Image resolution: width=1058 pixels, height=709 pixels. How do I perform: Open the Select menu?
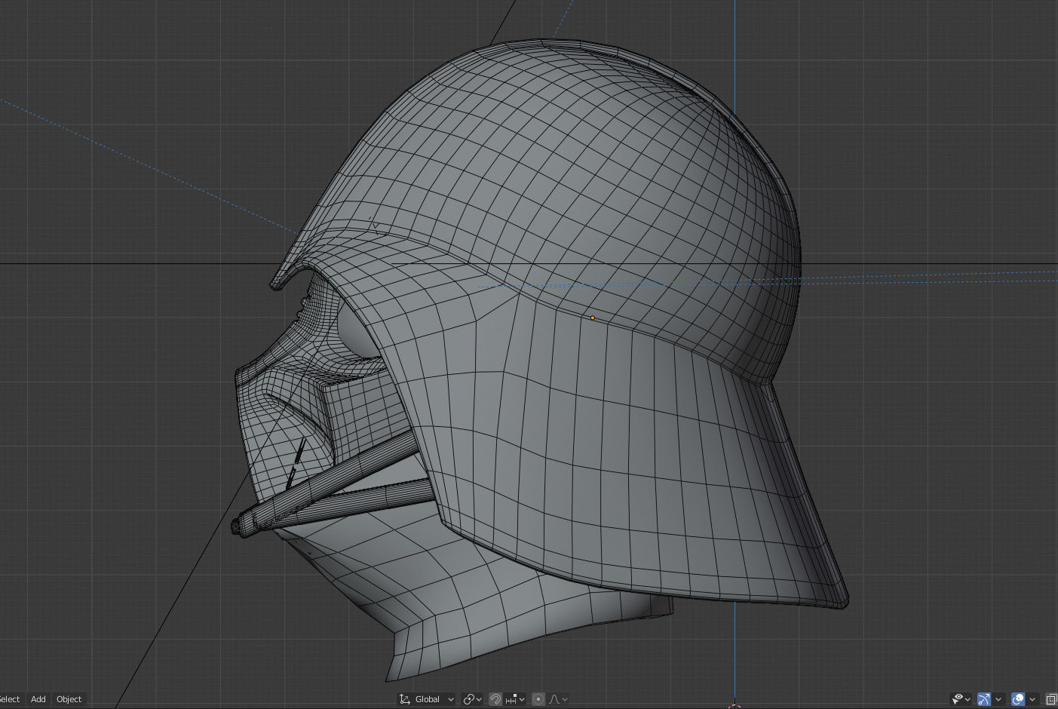click(10, 699)
